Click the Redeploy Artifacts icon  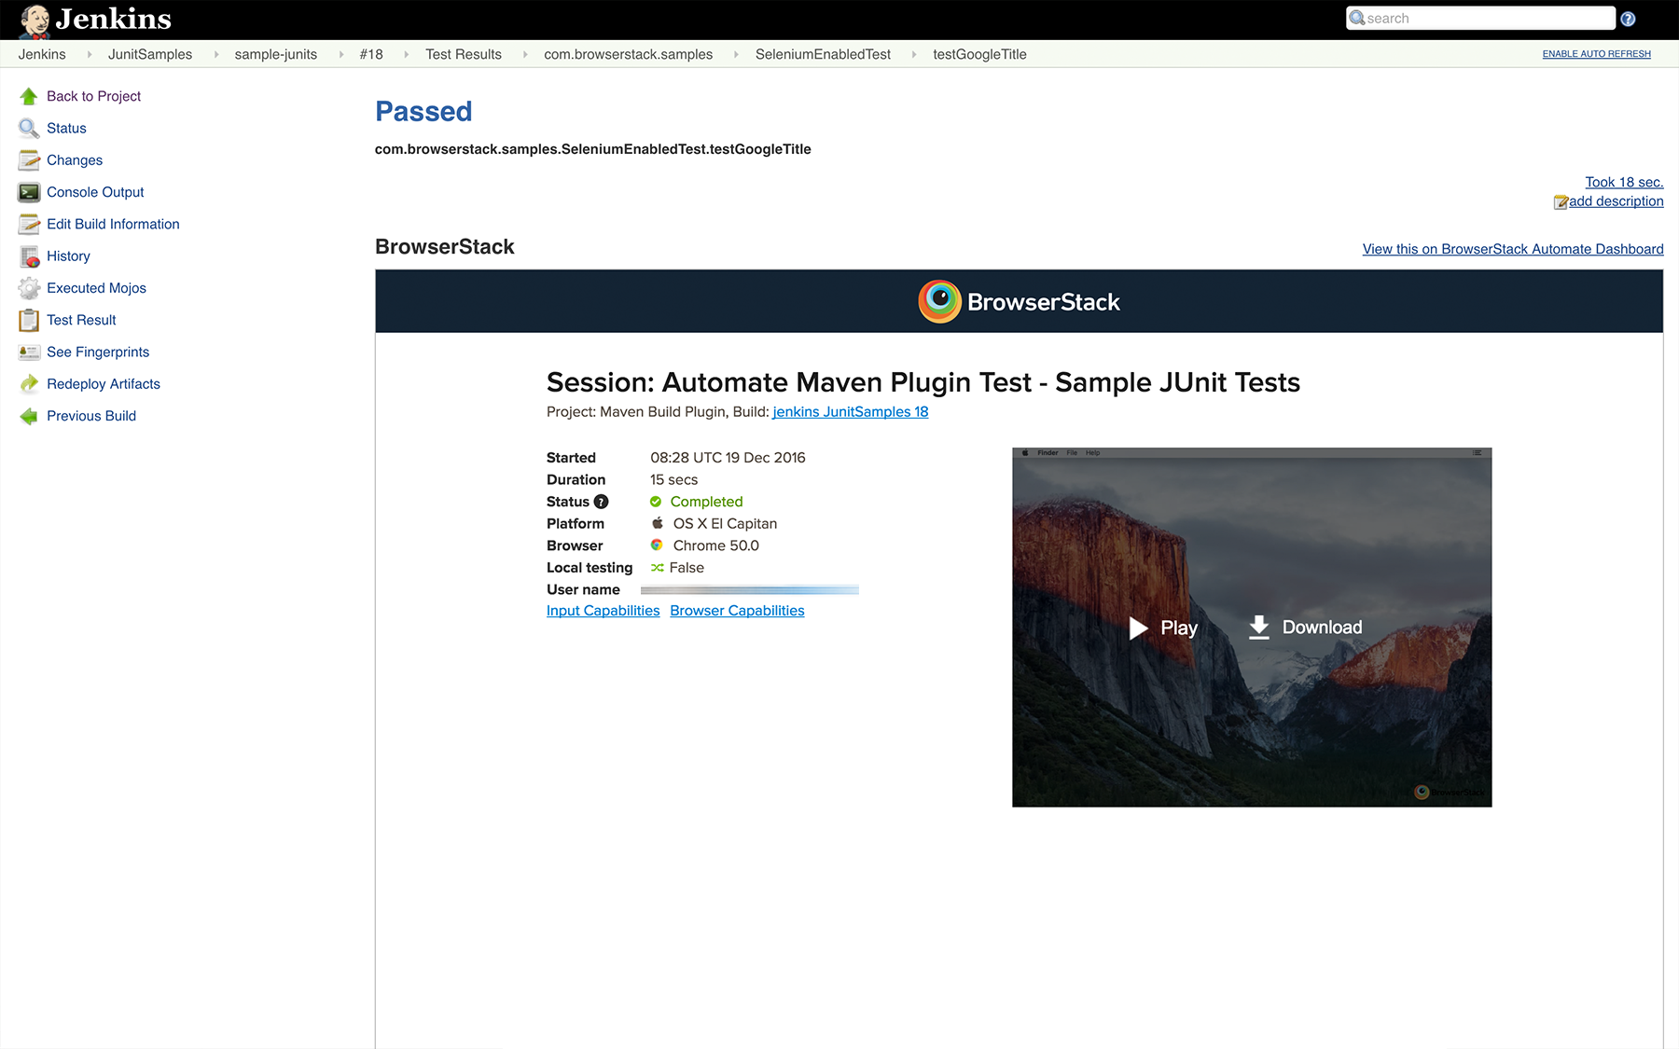29,384
